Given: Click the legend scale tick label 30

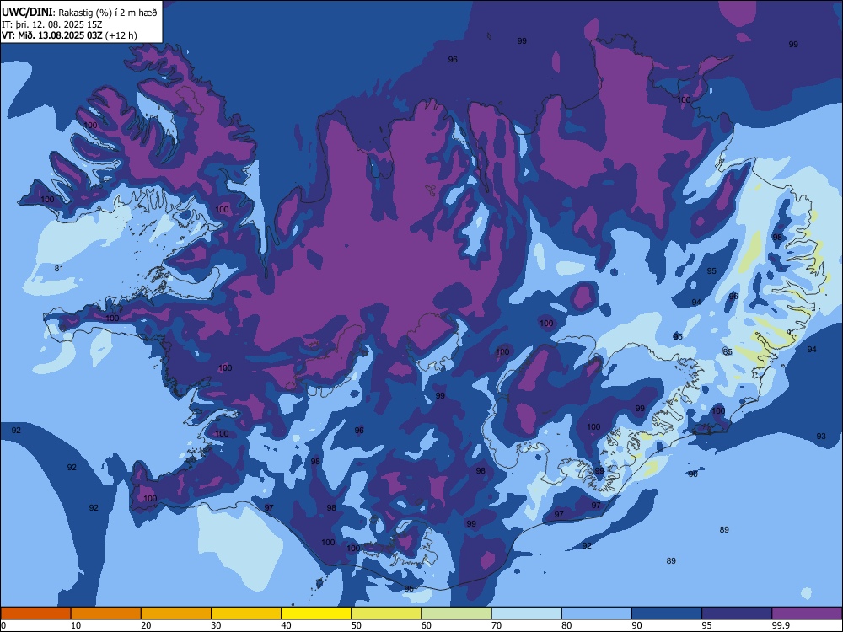Looking at the screenshot, I should [216, 625].
